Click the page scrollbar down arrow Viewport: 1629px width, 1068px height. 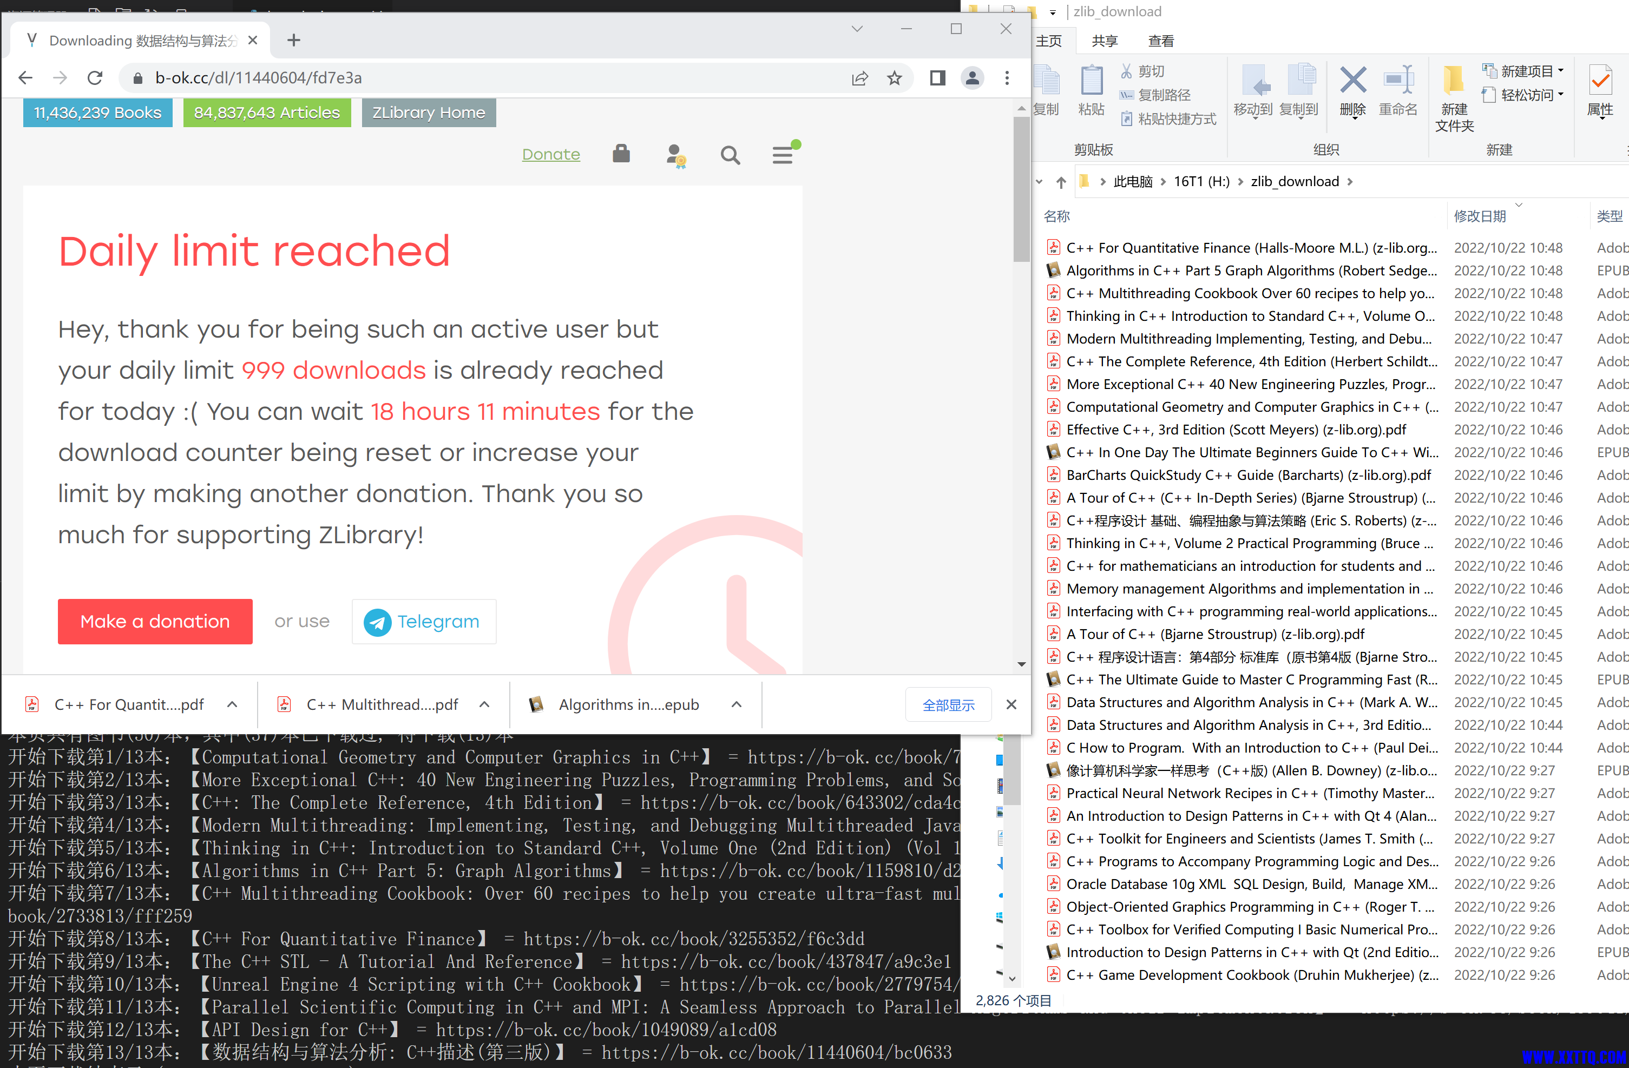click(1021, 664)
